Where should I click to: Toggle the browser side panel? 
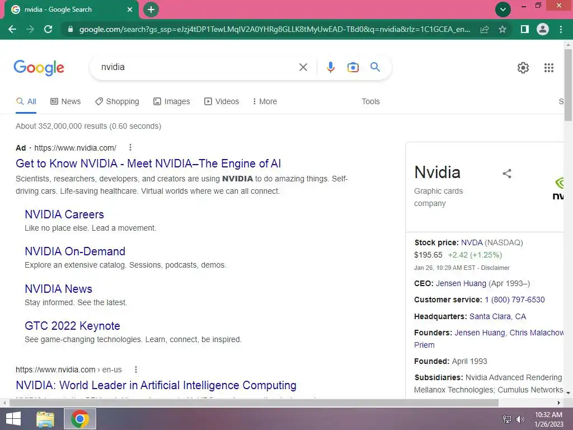click(x=524, y=29)
